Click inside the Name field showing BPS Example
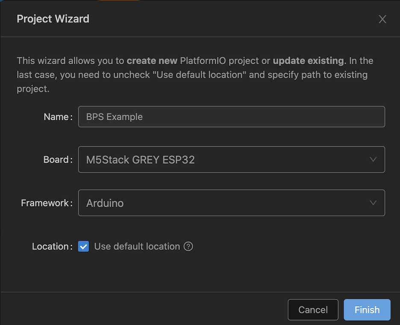The width and height of the screenshot is (400, 325). [x=231, y=116]
